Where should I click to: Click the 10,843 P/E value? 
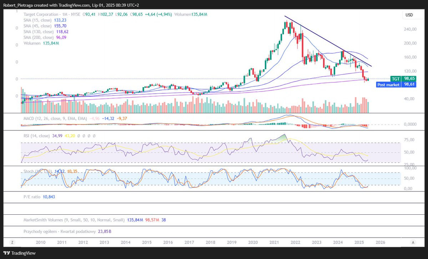49,197
